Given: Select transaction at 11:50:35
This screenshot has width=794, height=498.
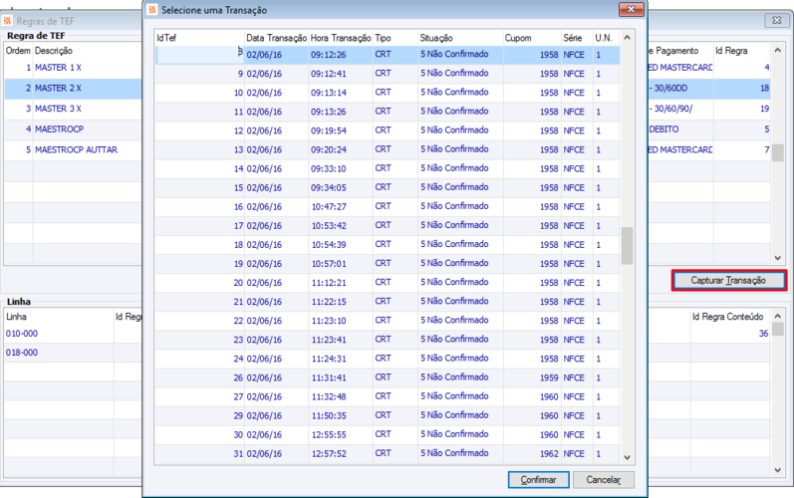Looking at the screenshot, I should tap(388, 415).
